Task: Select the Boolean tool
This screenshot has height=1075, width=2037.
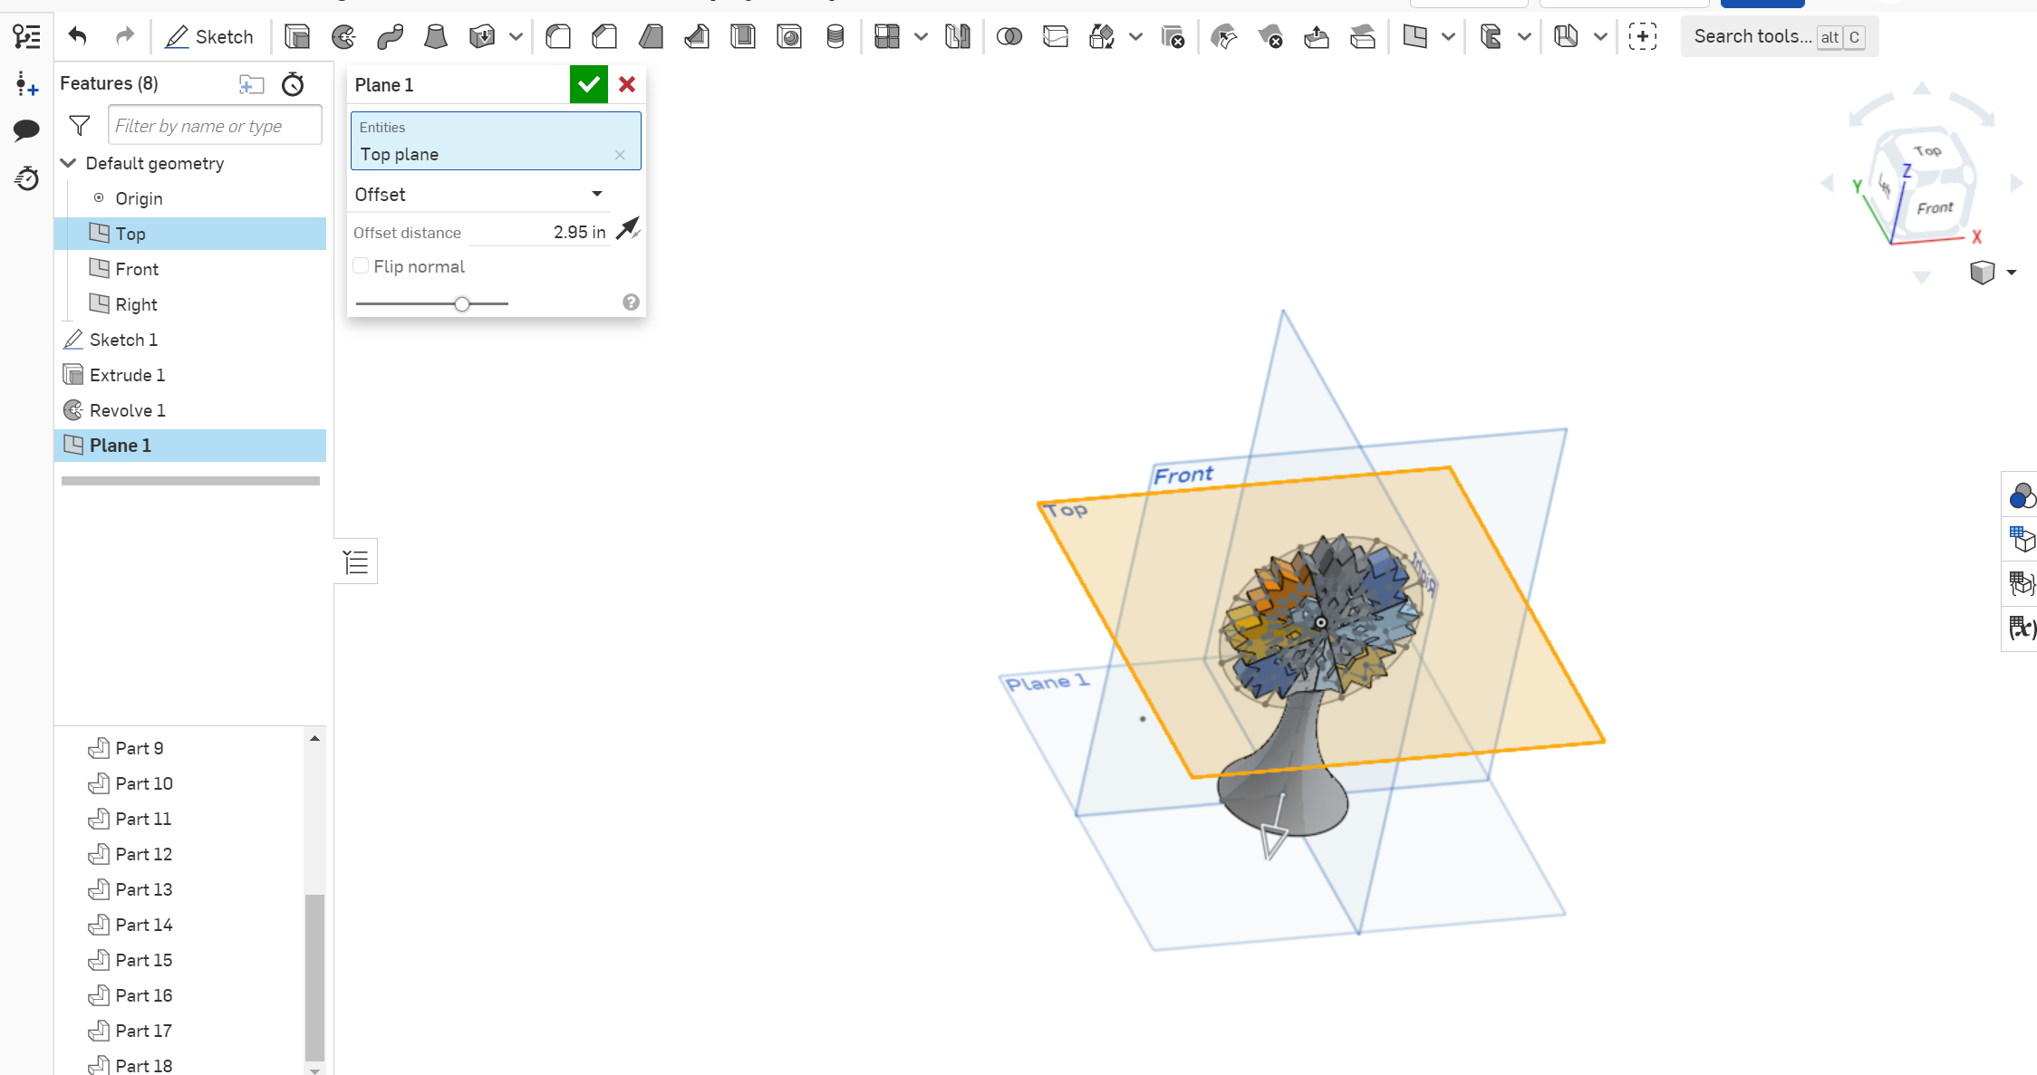Action: tap(1009, 36)
